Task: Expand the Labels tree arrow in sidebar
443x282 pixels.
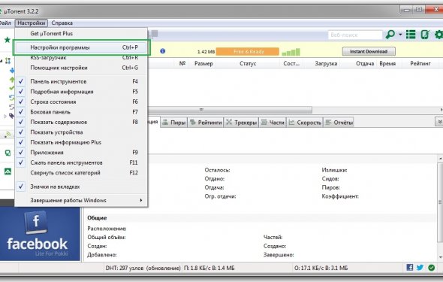Action: tap(5, 116)
